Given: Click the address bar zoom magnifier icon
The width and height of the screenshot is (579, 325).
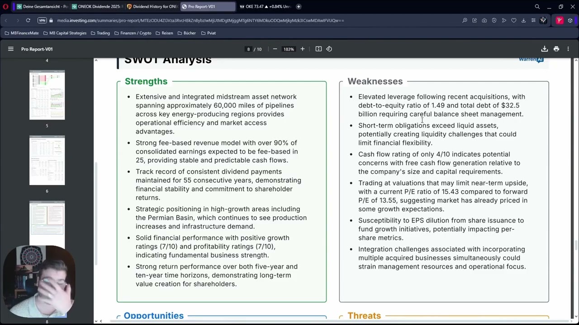Looking at the screenshot, I should pos(465,20).
